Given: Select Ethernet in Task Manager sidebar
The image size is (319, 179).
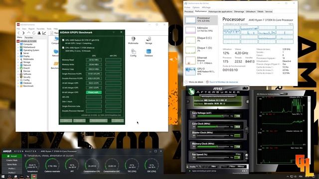Looking at the screenshot, I should click(x=201, y=60).
